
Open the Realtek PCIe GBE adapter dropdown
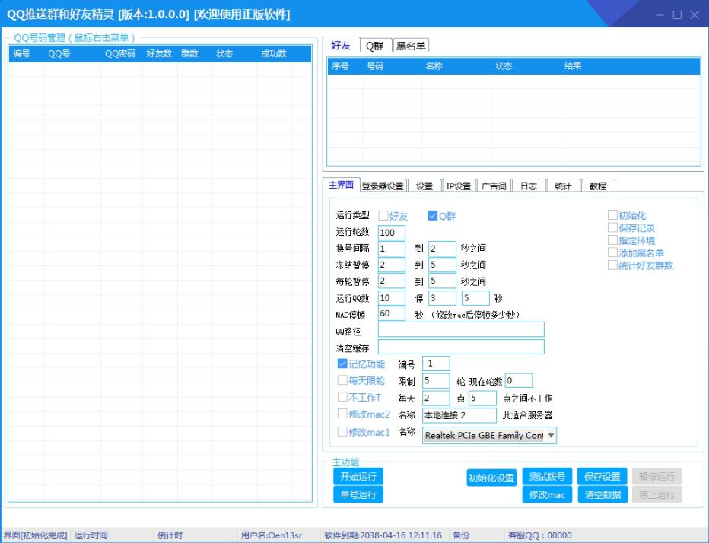pos(489,436)
